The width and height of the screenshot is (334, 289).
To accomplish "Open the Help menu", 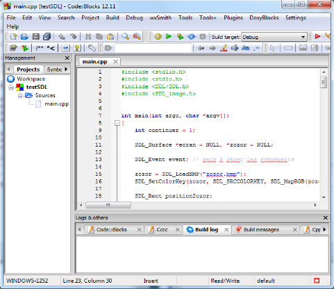I will [12, 26].
